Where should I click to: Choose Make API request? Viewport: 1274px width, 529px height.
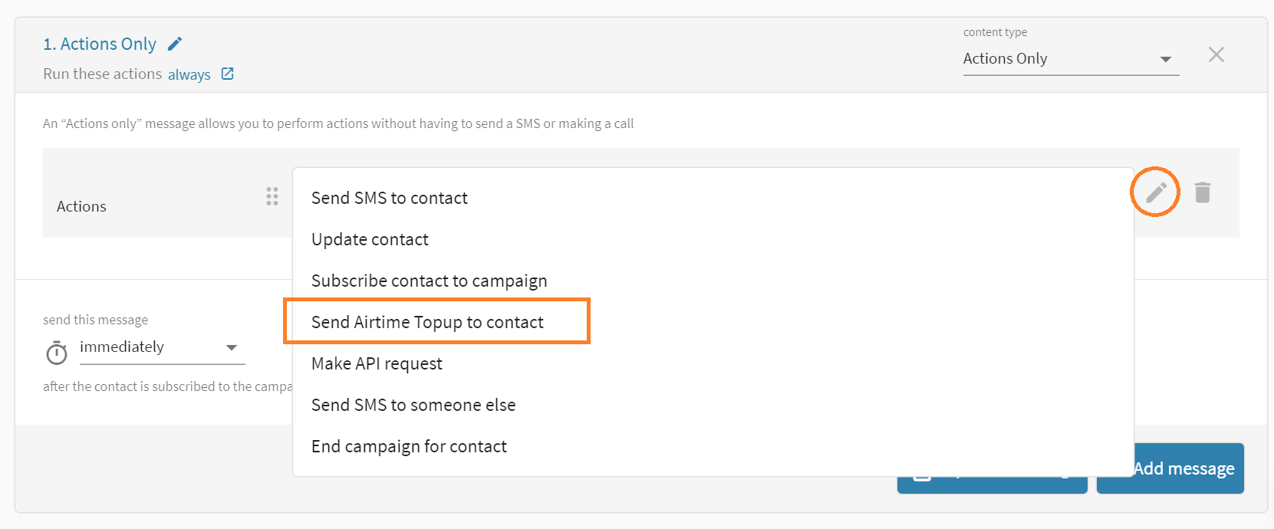[x=377, y=363]
